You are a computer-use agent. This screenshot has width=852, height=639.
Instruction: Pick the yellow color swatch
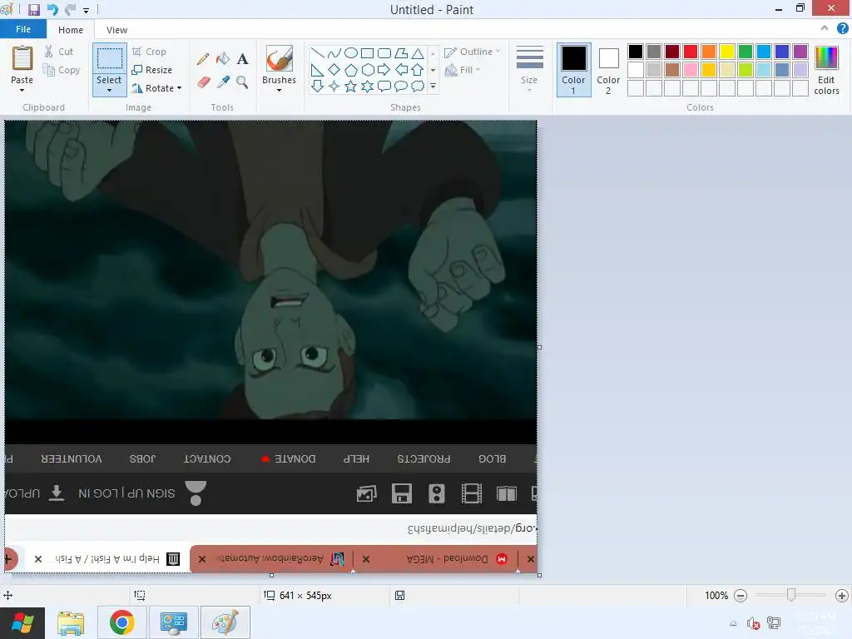727,52
